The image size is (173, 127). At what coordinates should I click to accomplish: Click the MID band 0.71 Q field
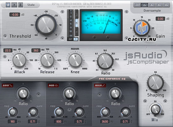click(79, 122)
